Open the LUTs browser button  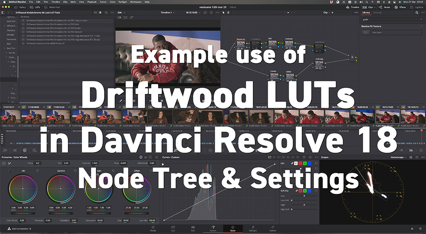tap(35, 7)
